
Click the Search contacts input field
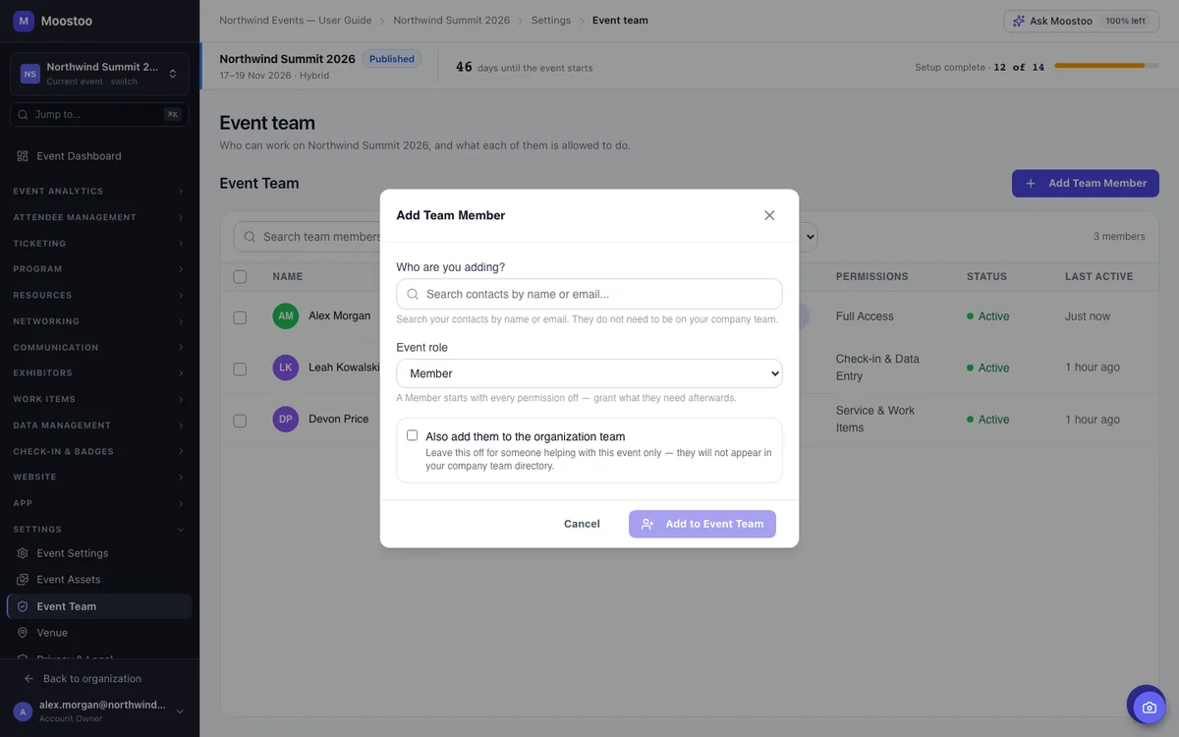tap(589, 294)
